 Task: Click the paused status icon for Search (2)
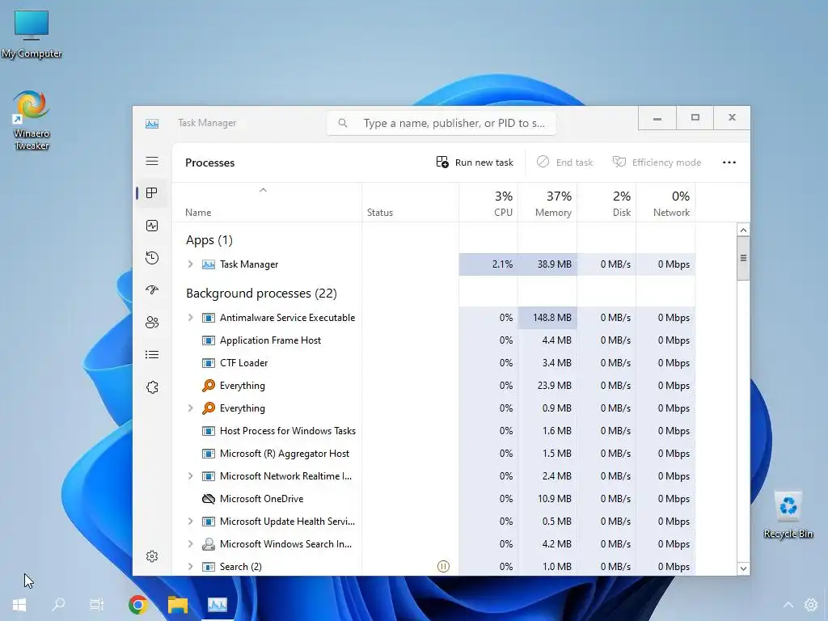[x=444, y=567]
